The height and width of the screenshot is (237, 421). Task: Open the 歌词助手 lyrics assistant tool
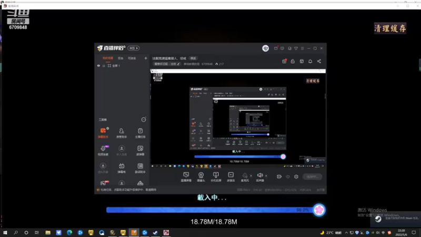click(140, 168)
